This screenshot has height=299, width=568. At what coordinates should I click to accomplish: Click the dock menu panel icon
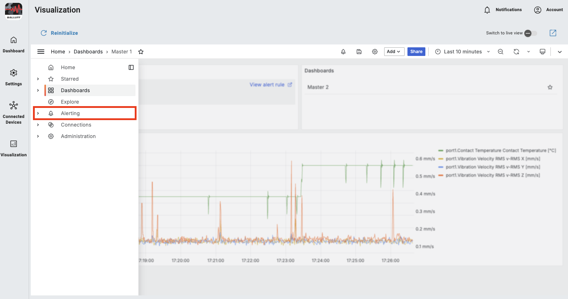coord(131,67)
